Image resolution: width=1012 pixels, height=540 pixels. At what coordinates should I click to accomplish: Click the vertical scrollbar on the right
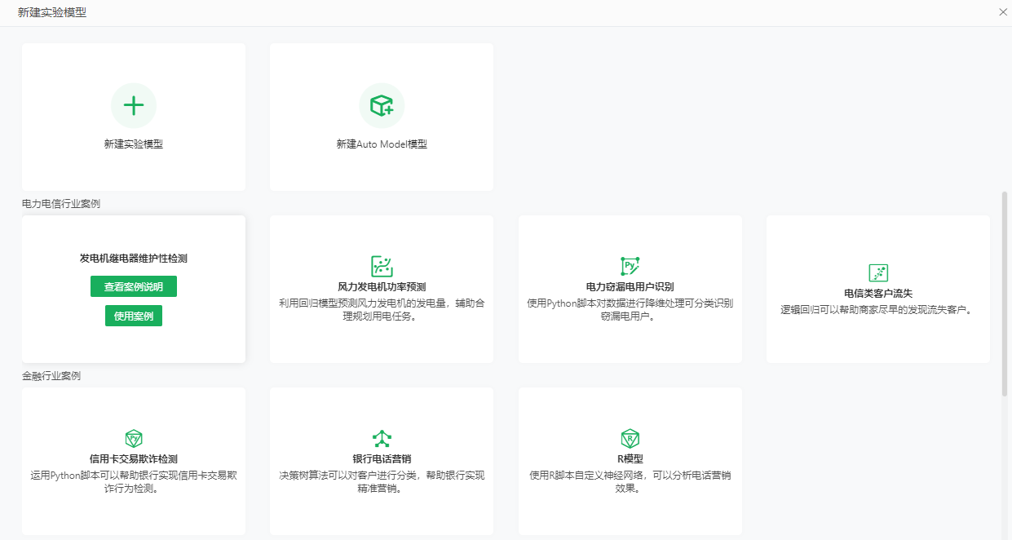(x=1005, y=294)
